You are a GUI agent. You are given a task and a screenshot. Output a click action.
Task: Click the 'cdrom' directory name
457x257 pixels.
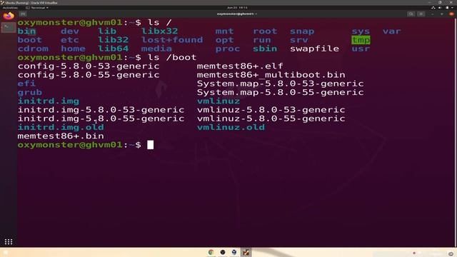[33, 49]
